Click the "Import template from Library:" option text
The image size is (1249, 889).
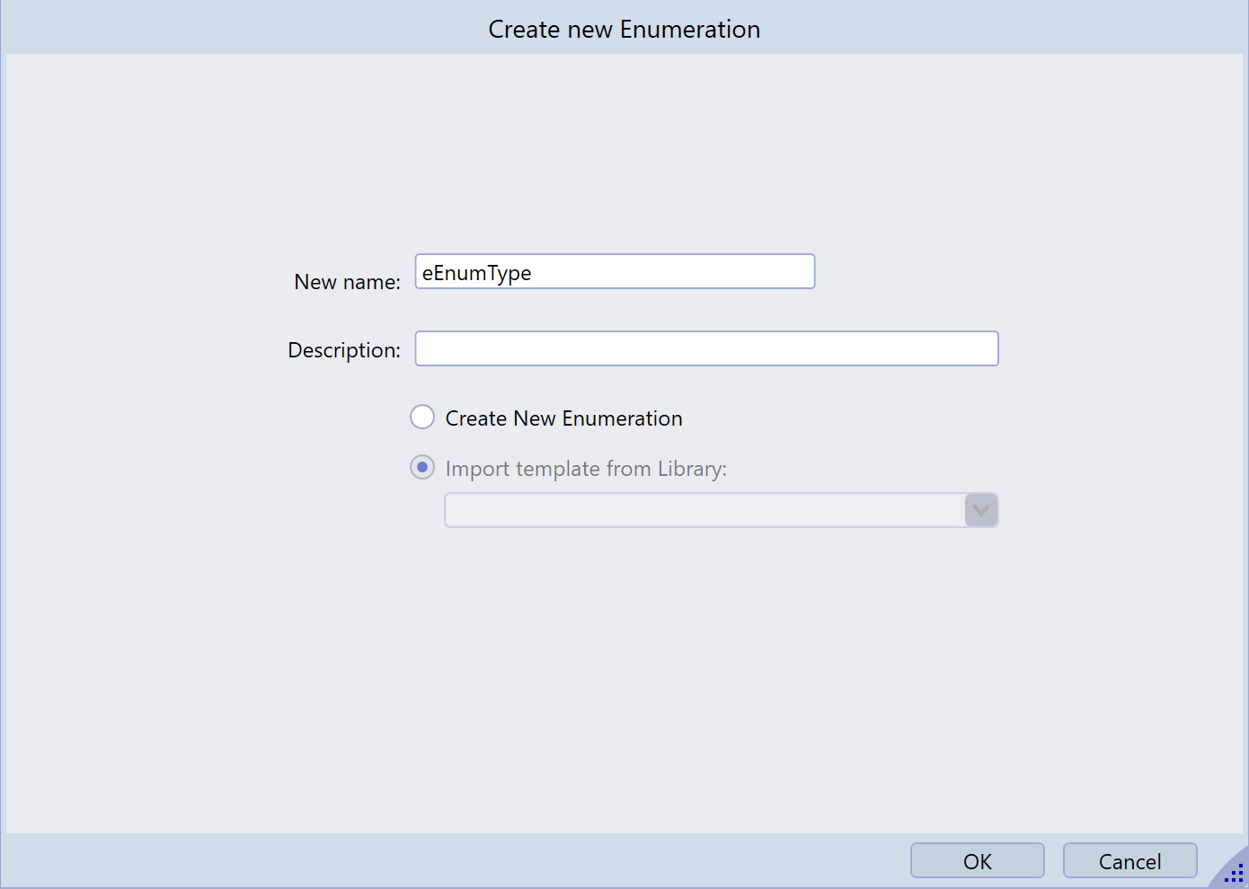coord(586,469)
